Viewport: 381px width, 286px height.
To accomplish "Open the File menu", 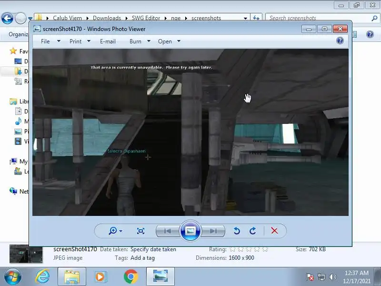I will point(45,41).
